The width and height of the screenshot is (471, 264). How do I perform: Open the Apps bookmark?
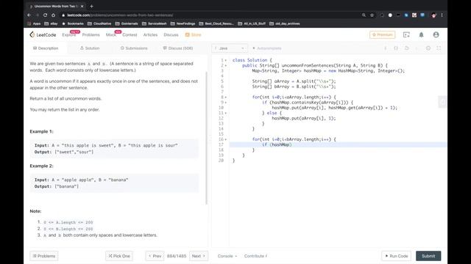tap(34, 23)
